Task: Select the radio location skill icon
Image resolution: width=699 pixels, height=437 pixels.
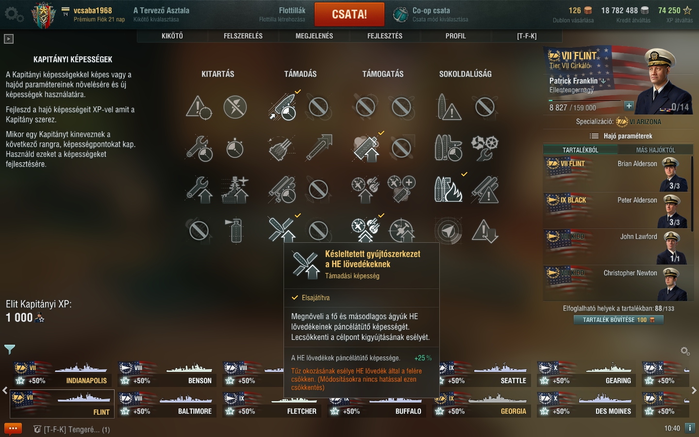Action: tap(449, 231)
